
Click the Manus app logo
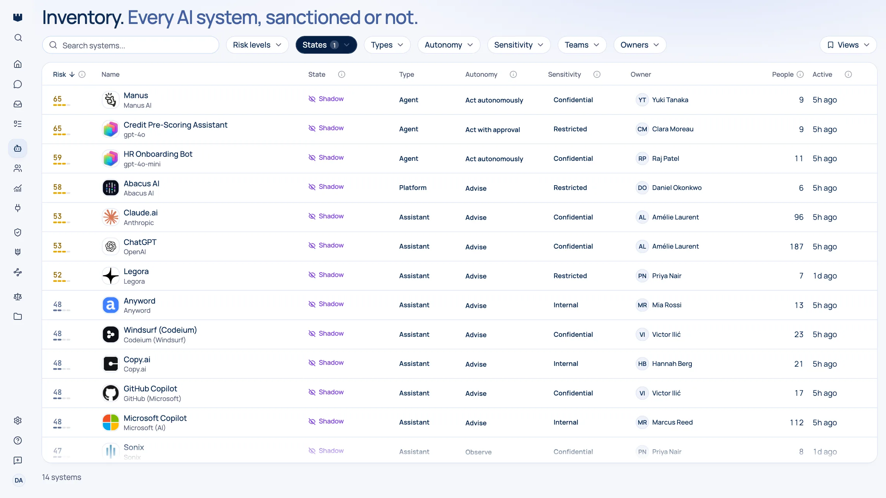(x=110, y=100)
